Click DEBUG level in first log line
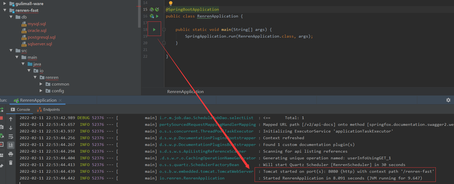This screenshot has width=454, height=184. click(83, 118)
